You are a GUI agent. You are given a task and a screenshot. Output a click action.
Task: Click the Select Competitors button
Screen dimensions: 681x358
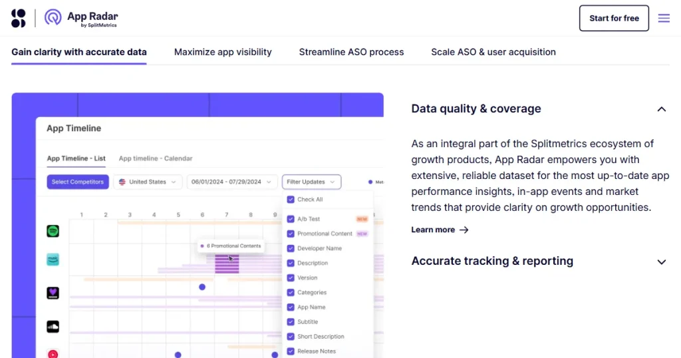point(78,182)
